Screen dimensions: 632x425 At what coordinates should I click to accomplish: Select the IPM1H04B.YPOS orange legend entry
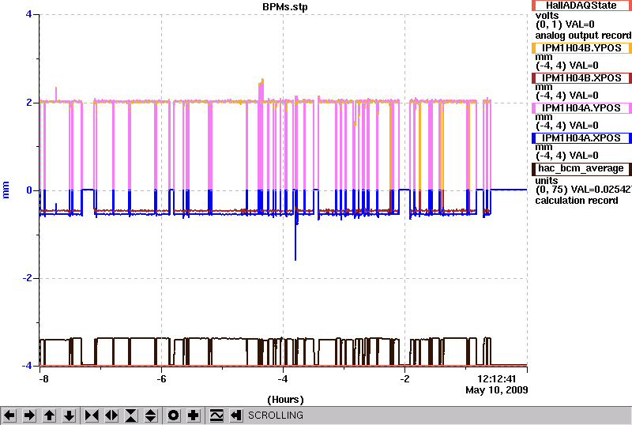pos(581,48)
